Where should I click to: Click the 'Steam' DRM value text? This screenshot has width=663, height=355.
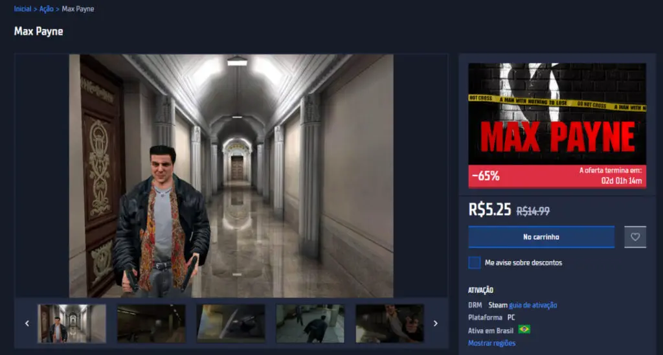498,305
